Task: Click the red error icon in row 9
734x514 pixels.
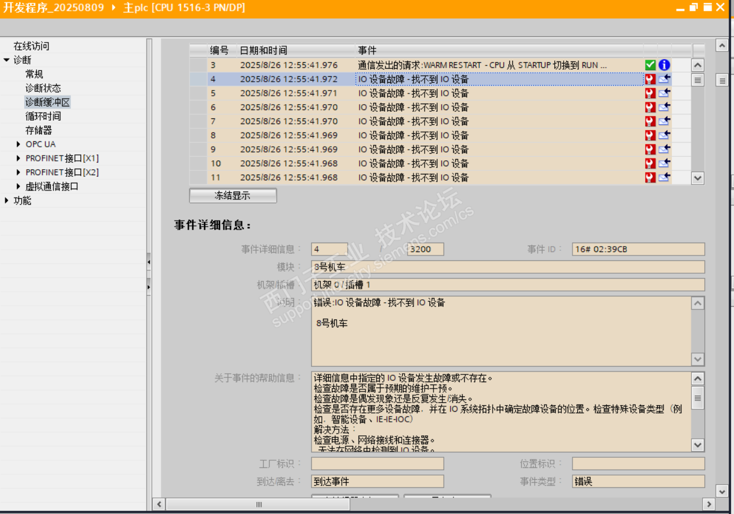Action: [x=650, y=150]
